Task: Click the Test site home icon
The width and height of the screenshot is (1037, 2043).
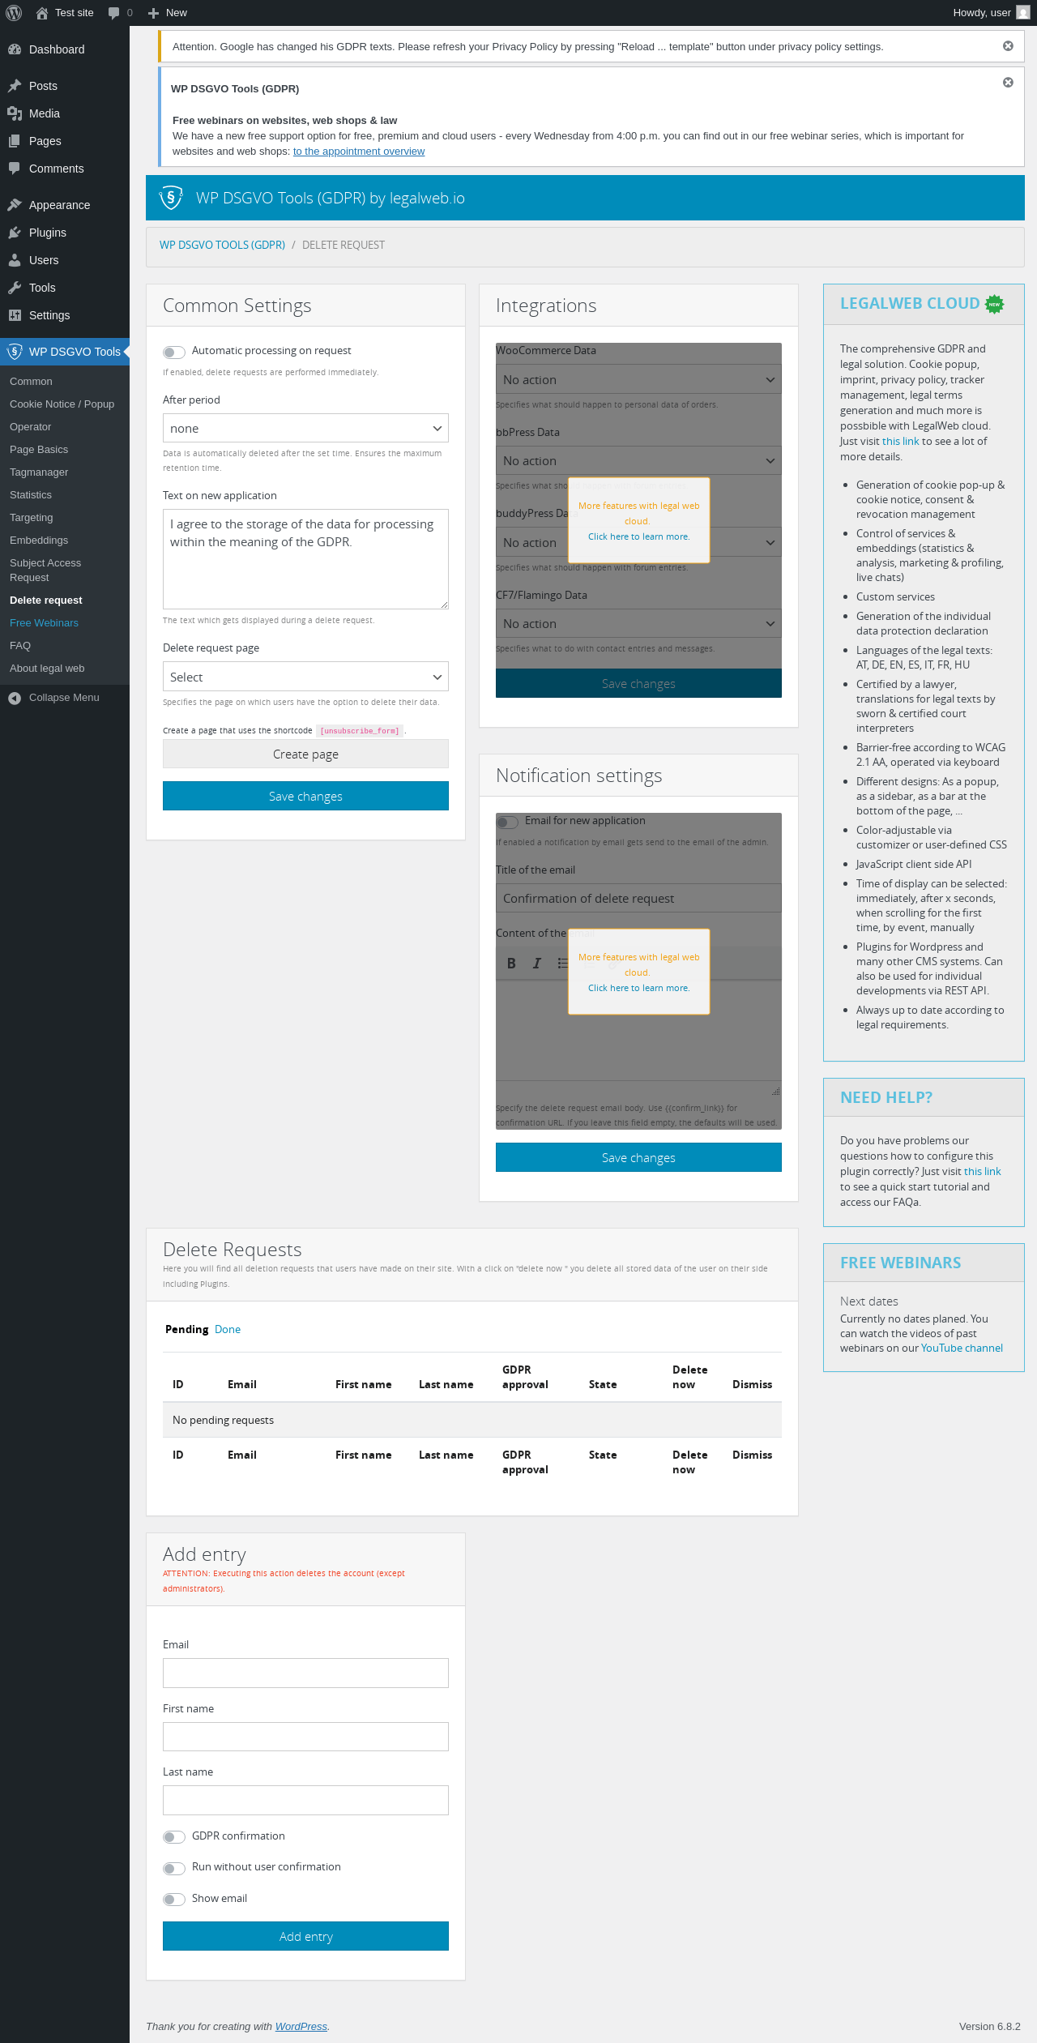Action: [x=42, y=13]
